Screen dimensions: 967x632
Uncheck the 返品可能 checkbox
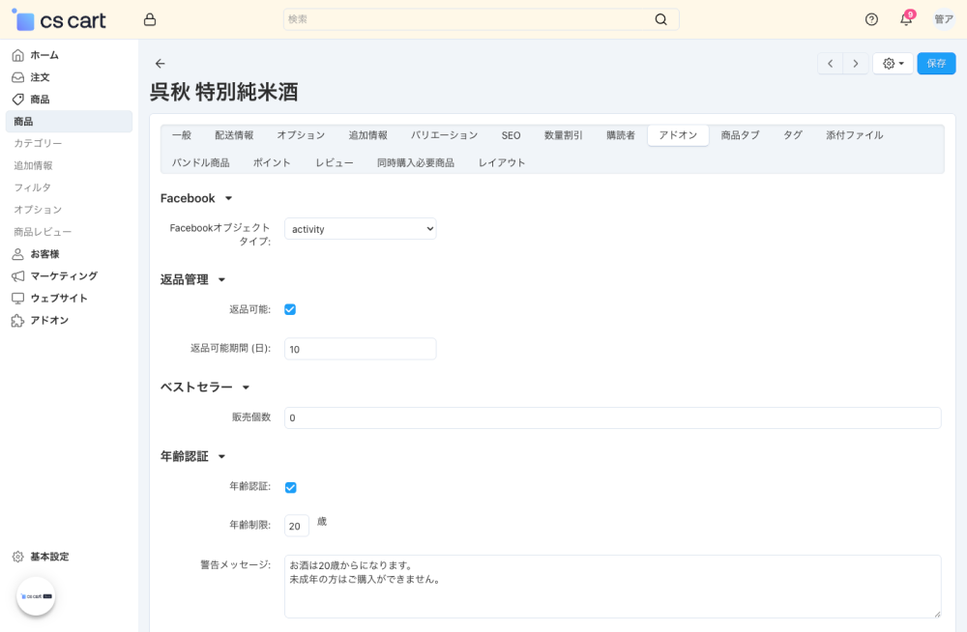pos(290,309)
